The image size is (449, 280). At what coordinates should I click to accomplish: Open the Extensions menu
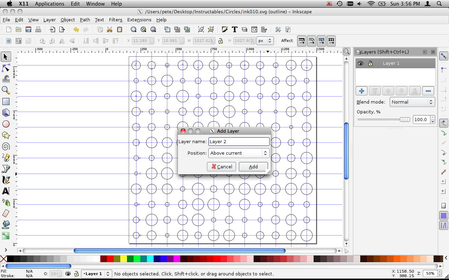(x=139, y=20)
